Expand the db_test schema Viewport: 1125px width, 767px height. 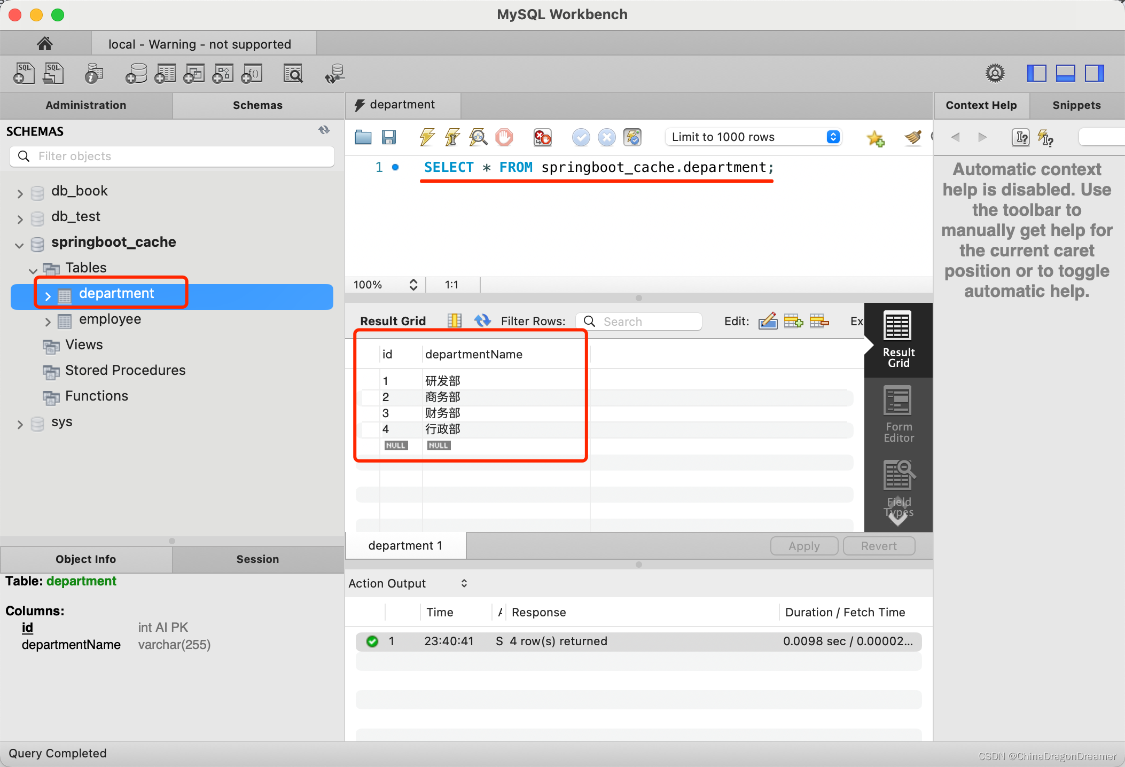[x=20, y=219]
